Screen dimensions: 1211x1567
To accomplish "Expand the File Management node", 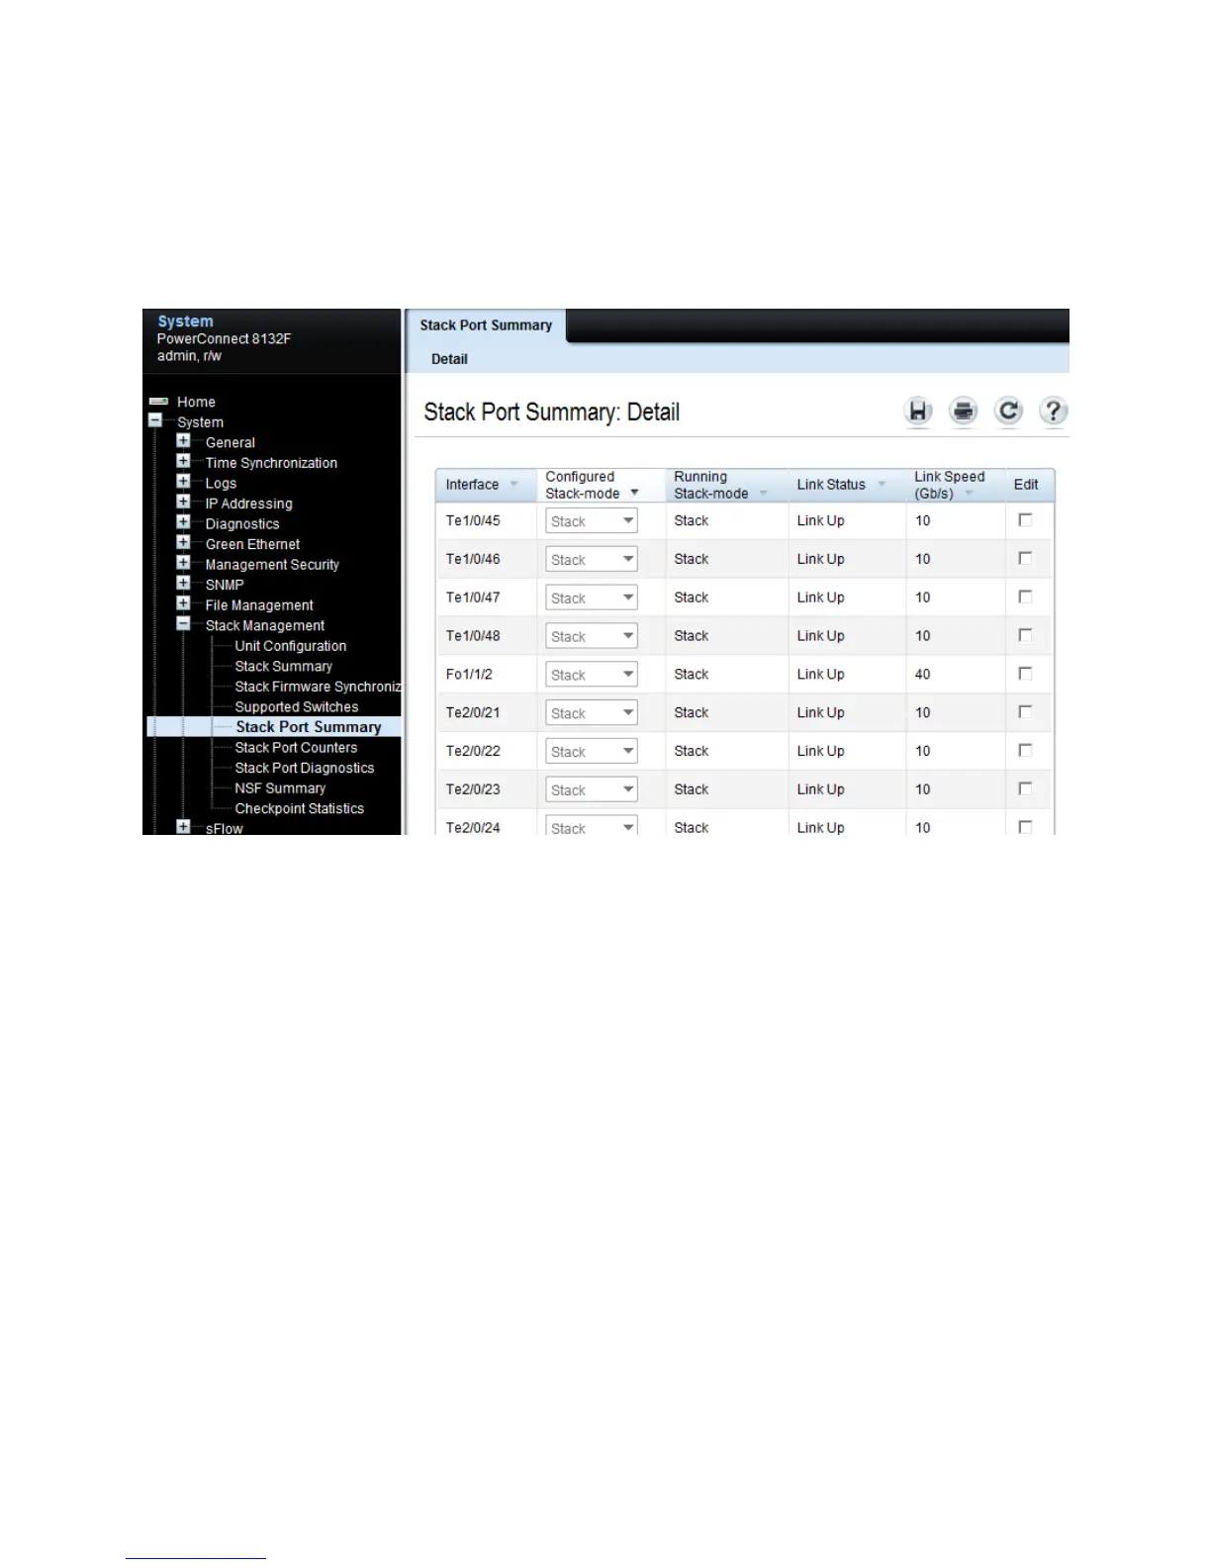I will [x=183, y=603].
